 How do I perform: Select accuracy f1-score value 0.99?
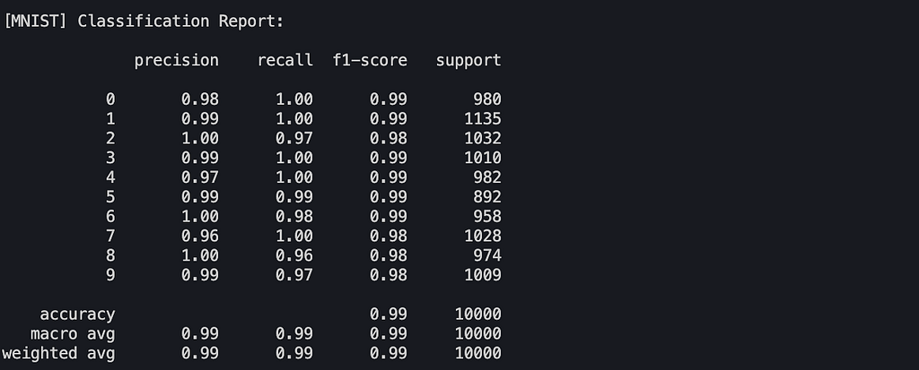[389, 314]
